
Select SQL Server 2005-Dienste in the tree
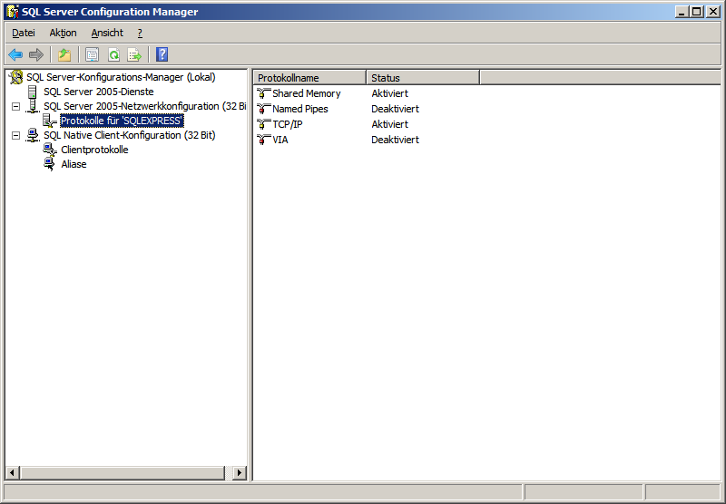[x=98, y=92]
